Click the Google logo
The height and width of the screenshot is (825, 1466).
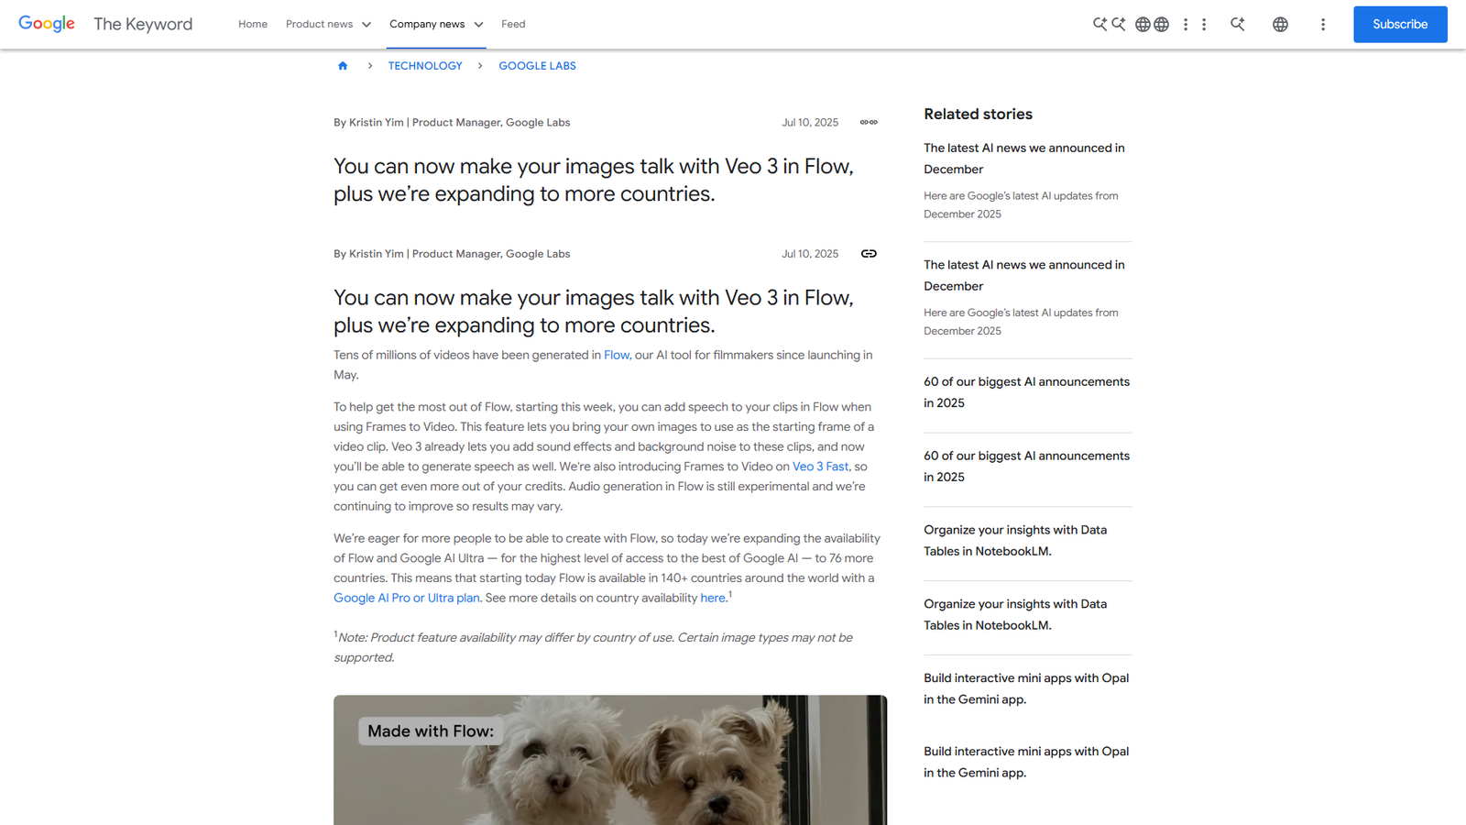click(46, 24)
